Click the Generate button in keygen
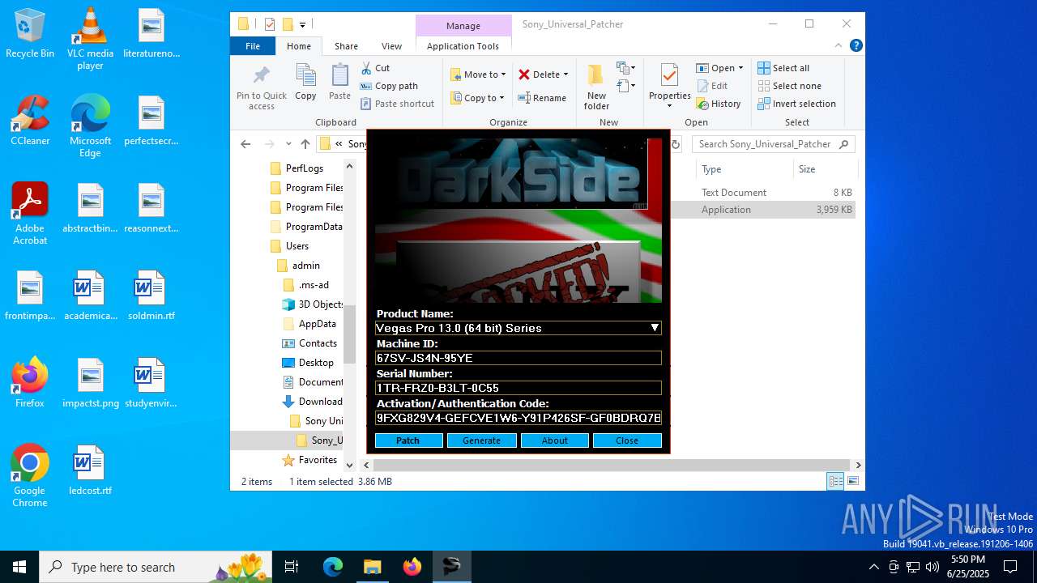This screenshot has width=1037, height=583. [x=481, y=440]
